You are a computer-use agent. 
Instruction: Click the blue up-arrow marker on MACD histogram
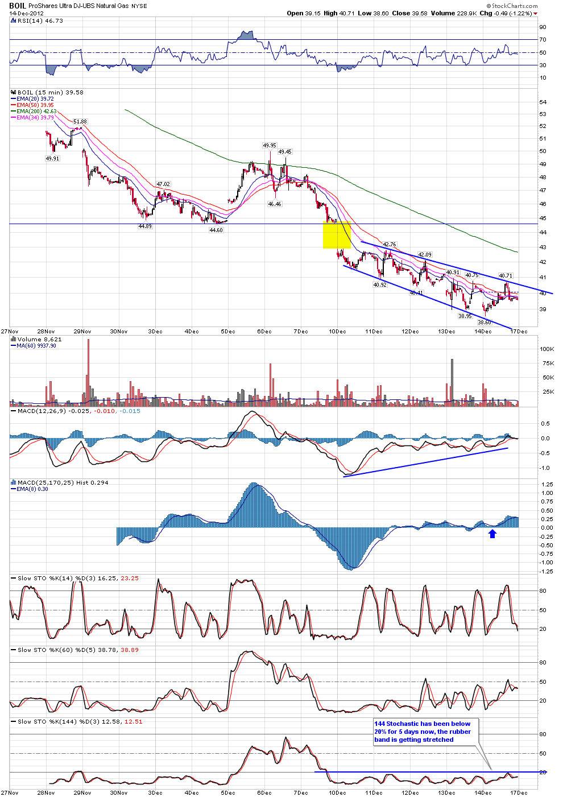click(492, 534)
